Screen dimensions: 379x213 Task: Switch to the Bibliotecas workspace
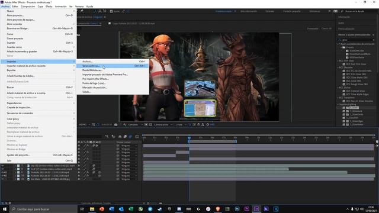point(314,11)
